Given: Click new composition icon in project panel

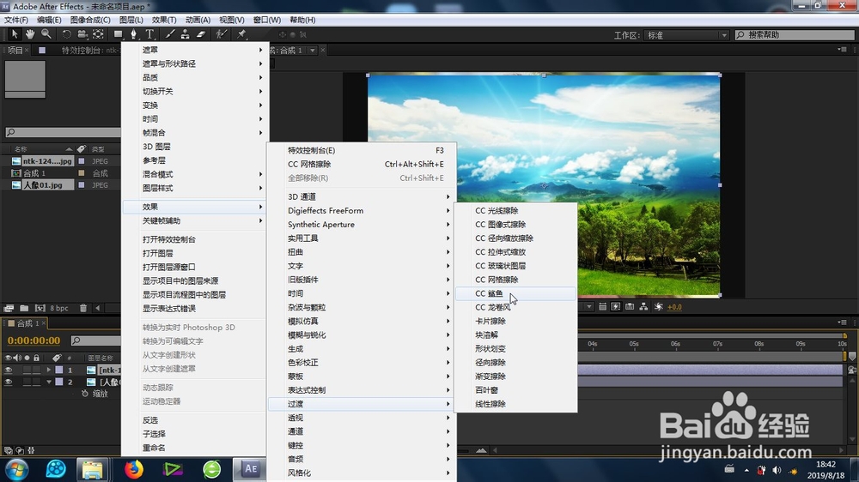Looking at the screenshot, I should coord(40,308).
